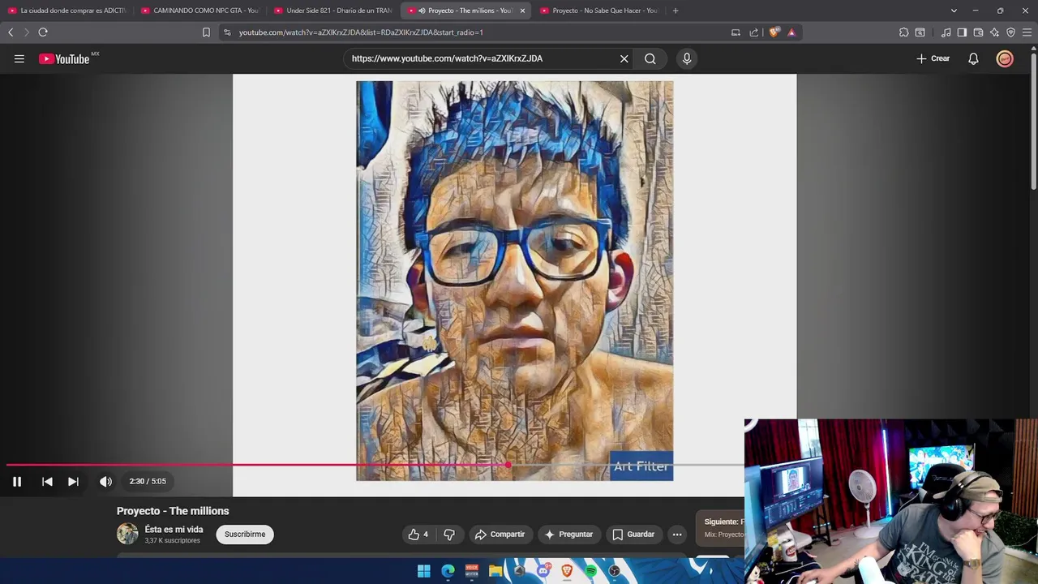Image resolution: width=1038 pixels, height=584 pixels.
Task: Install app icon in address bar
Action: pyautogui.click(x=736, y=32)
